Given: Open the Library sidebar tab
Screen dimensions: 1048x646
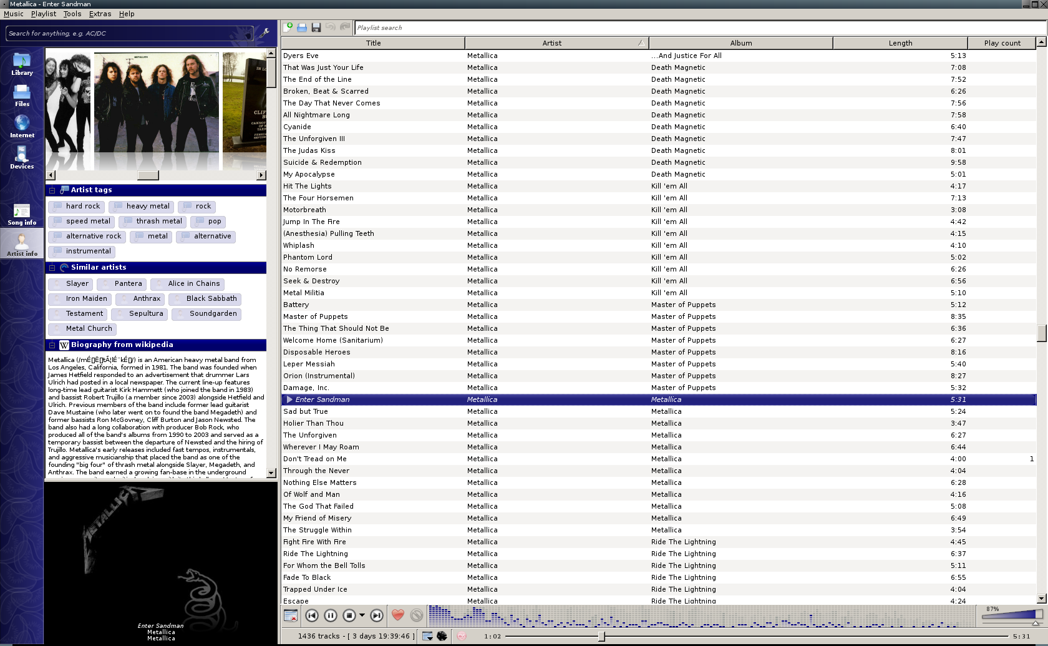Looking at the screenshot, I should (22, 64).
